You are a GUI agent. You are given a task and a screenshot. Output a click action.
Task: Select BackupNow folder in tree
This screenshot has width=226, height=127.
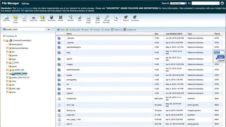tap(17, 44)
